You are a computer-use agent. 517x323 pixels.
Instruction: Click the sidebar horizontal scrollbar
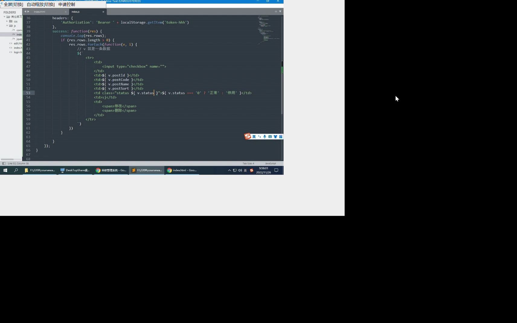[7, 159]
